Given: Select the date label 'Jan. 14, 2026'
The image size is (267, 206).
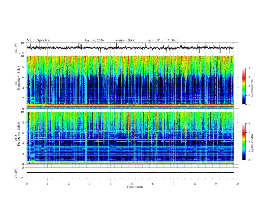Looking at the screenshot, I should point(94,40).
